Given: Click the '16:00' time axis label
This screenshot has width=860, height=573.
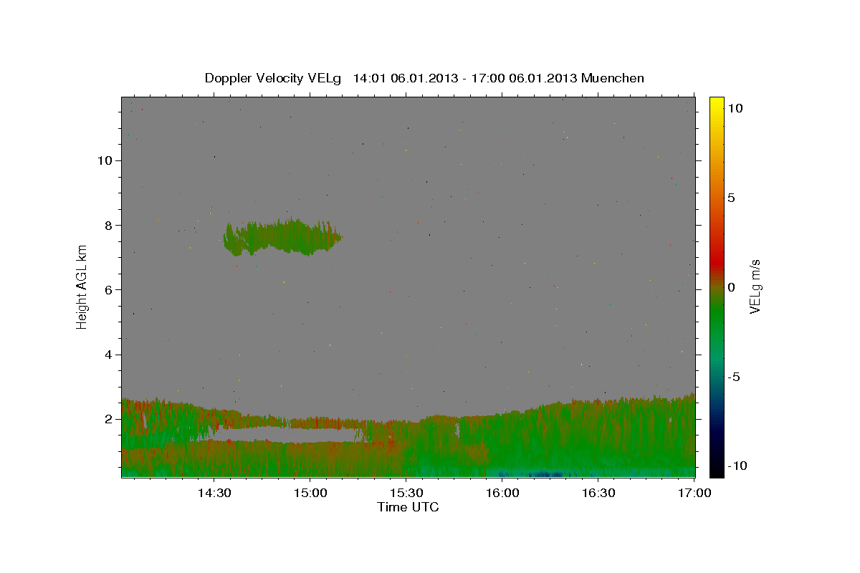Looking at the screenshot, I should [x=502, y=493].
